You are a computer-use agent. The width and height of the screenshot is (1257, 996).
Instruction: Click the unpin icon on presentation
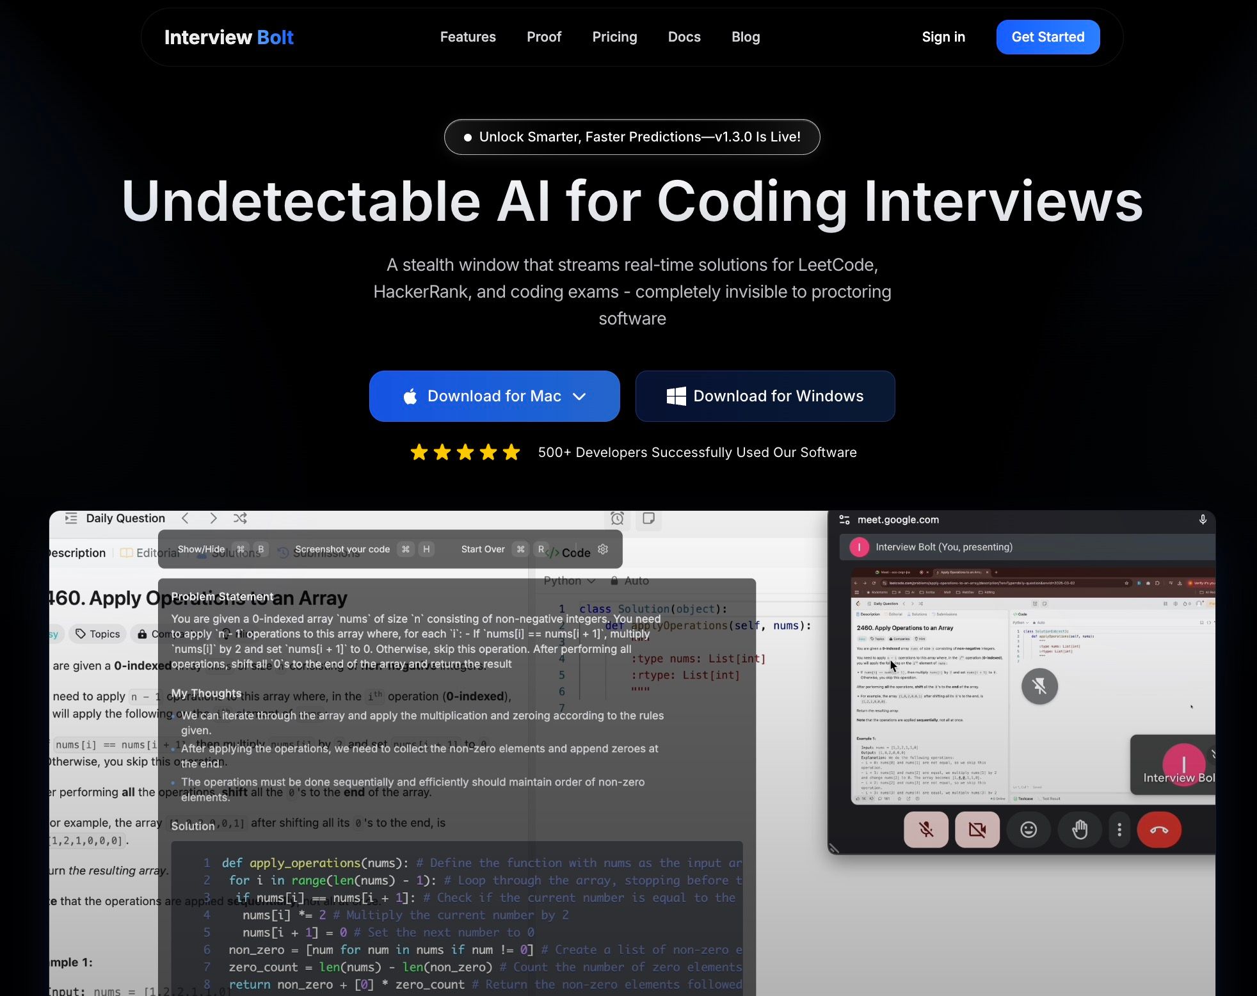[x=1039, y=686]
